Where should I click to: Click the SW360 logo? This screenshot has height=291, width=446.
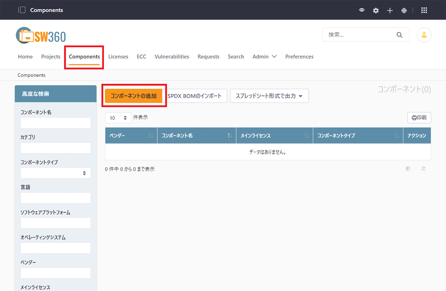point(41,36)
